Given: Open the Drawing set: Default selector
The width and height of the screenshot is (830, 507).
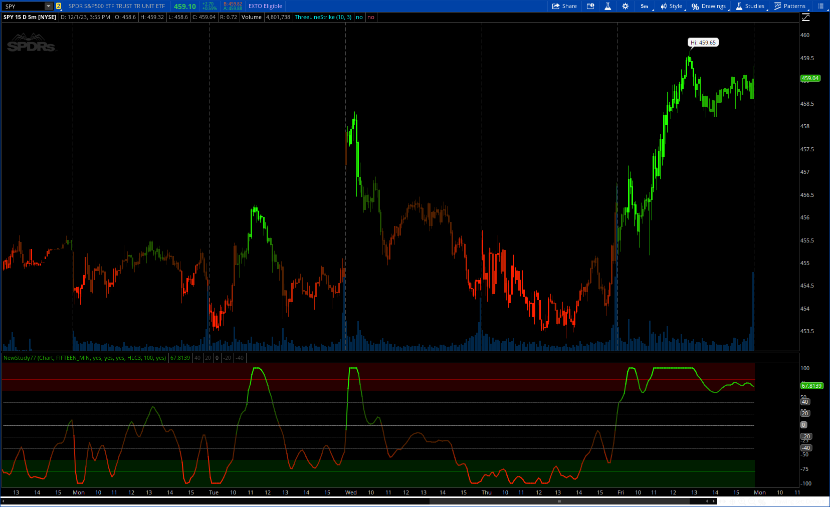Looking at the screenshot, I should point(798,501).
